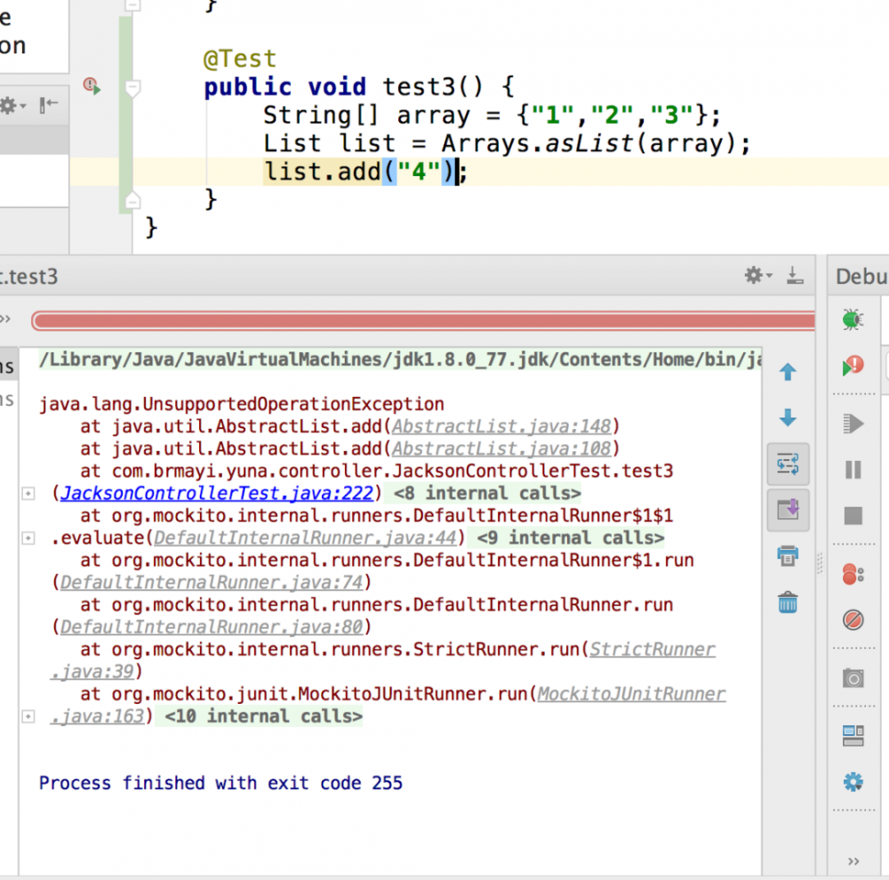Click the up arrow to previous stack trace
This screenshot has width=889, height=880.
click(x=788, y=372)
